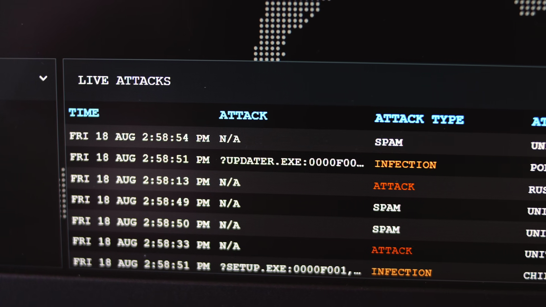The height and width of the screenshot is (307, 546).
Task: Select the row timestamped 2:58:13 PM
Action: (x=140, y=180)
